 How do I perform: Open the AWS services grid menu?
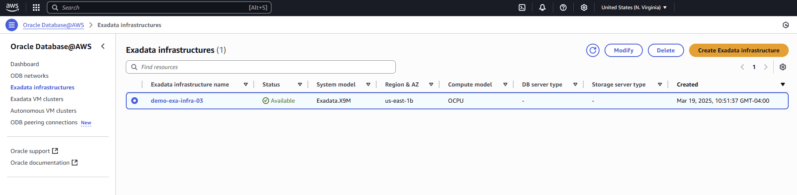[36, 7]
